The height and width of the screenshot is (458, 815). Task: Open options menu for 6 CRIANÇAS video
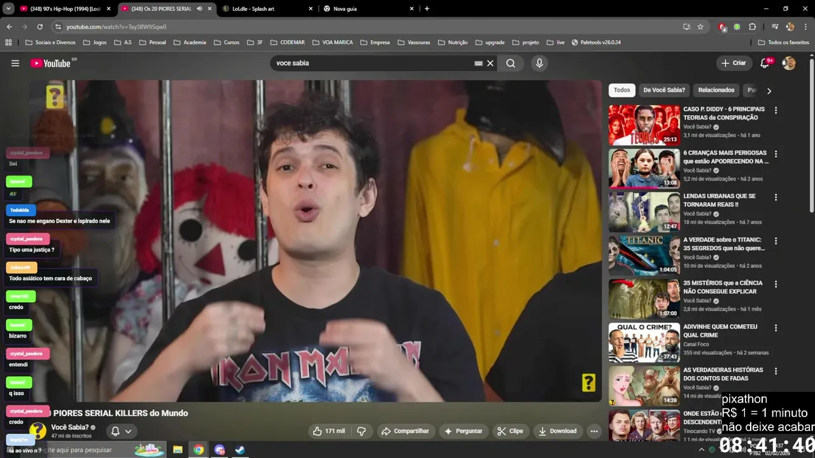coord(776,153)
